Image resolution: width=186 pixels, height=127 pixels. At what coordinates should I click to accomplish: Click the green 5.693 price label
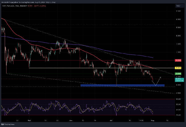[178, 74]
